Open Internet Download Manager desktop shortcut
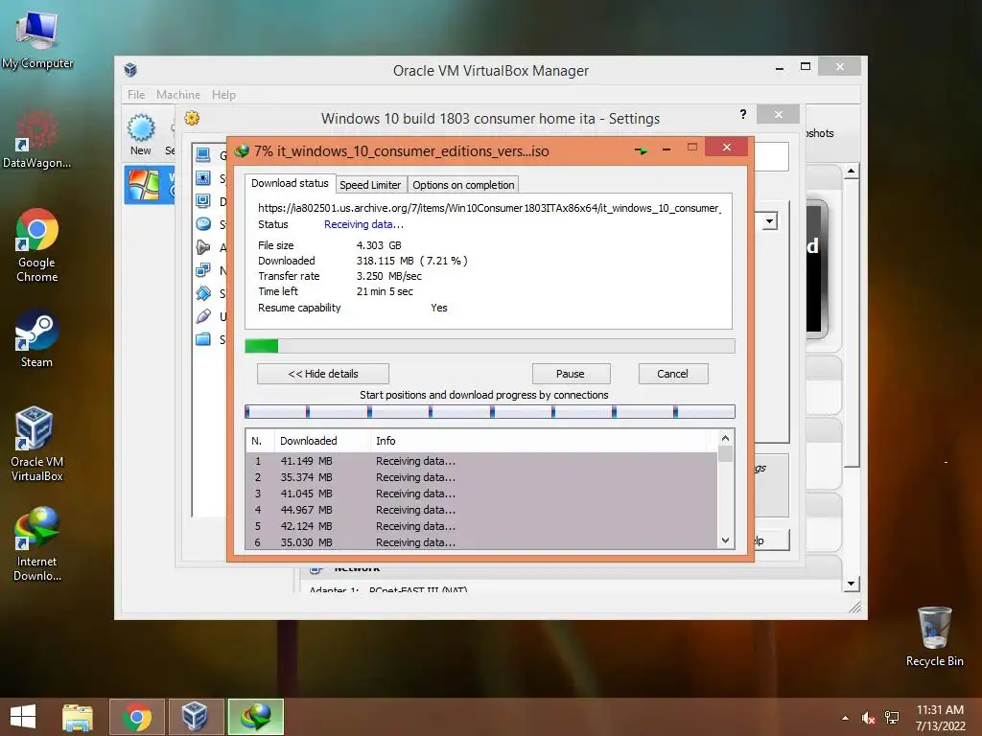Viewport: 982px width, 736px height. [x=37, y=544]
